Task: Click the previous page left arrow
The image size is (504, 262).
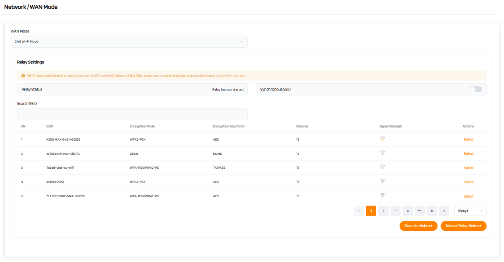Action: [359, 211]
